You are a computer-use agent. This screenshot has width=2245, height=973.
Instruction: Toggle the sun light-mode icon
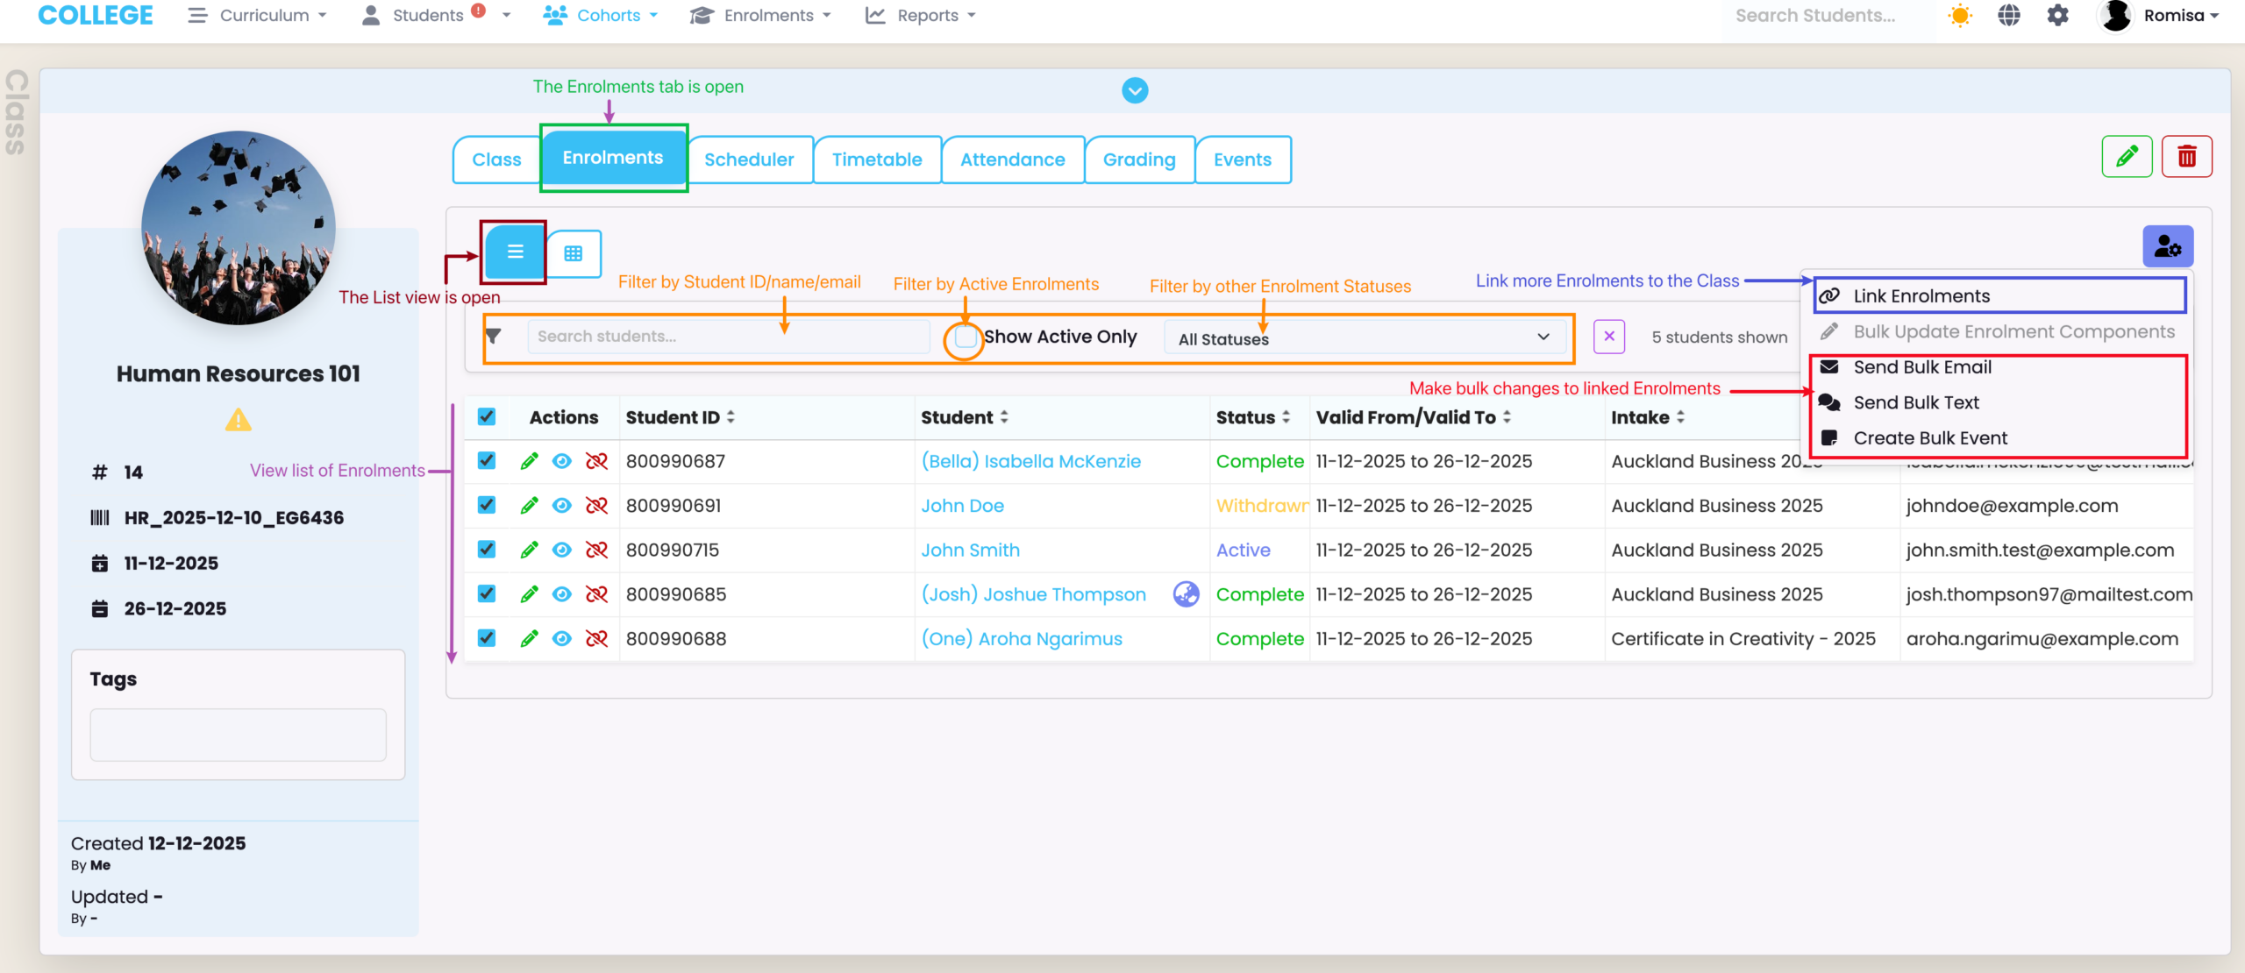click(1960, 16)
